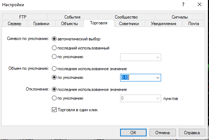Viewport: 209px width, 140px height.
Task: Click the пунктов unit label
Action: coord(171,99)
